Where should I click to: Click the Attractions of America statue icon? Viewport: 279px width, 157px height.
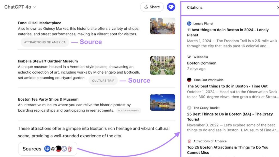[x=189, y=141]
